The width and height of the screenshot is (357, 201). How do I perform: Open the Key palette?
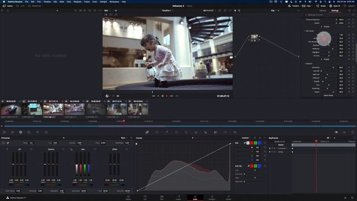(215, 132)
